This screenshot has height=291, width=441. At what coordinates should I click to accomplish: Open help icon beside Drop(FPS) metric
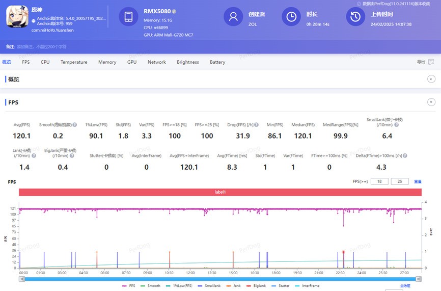tap(257, 124)
